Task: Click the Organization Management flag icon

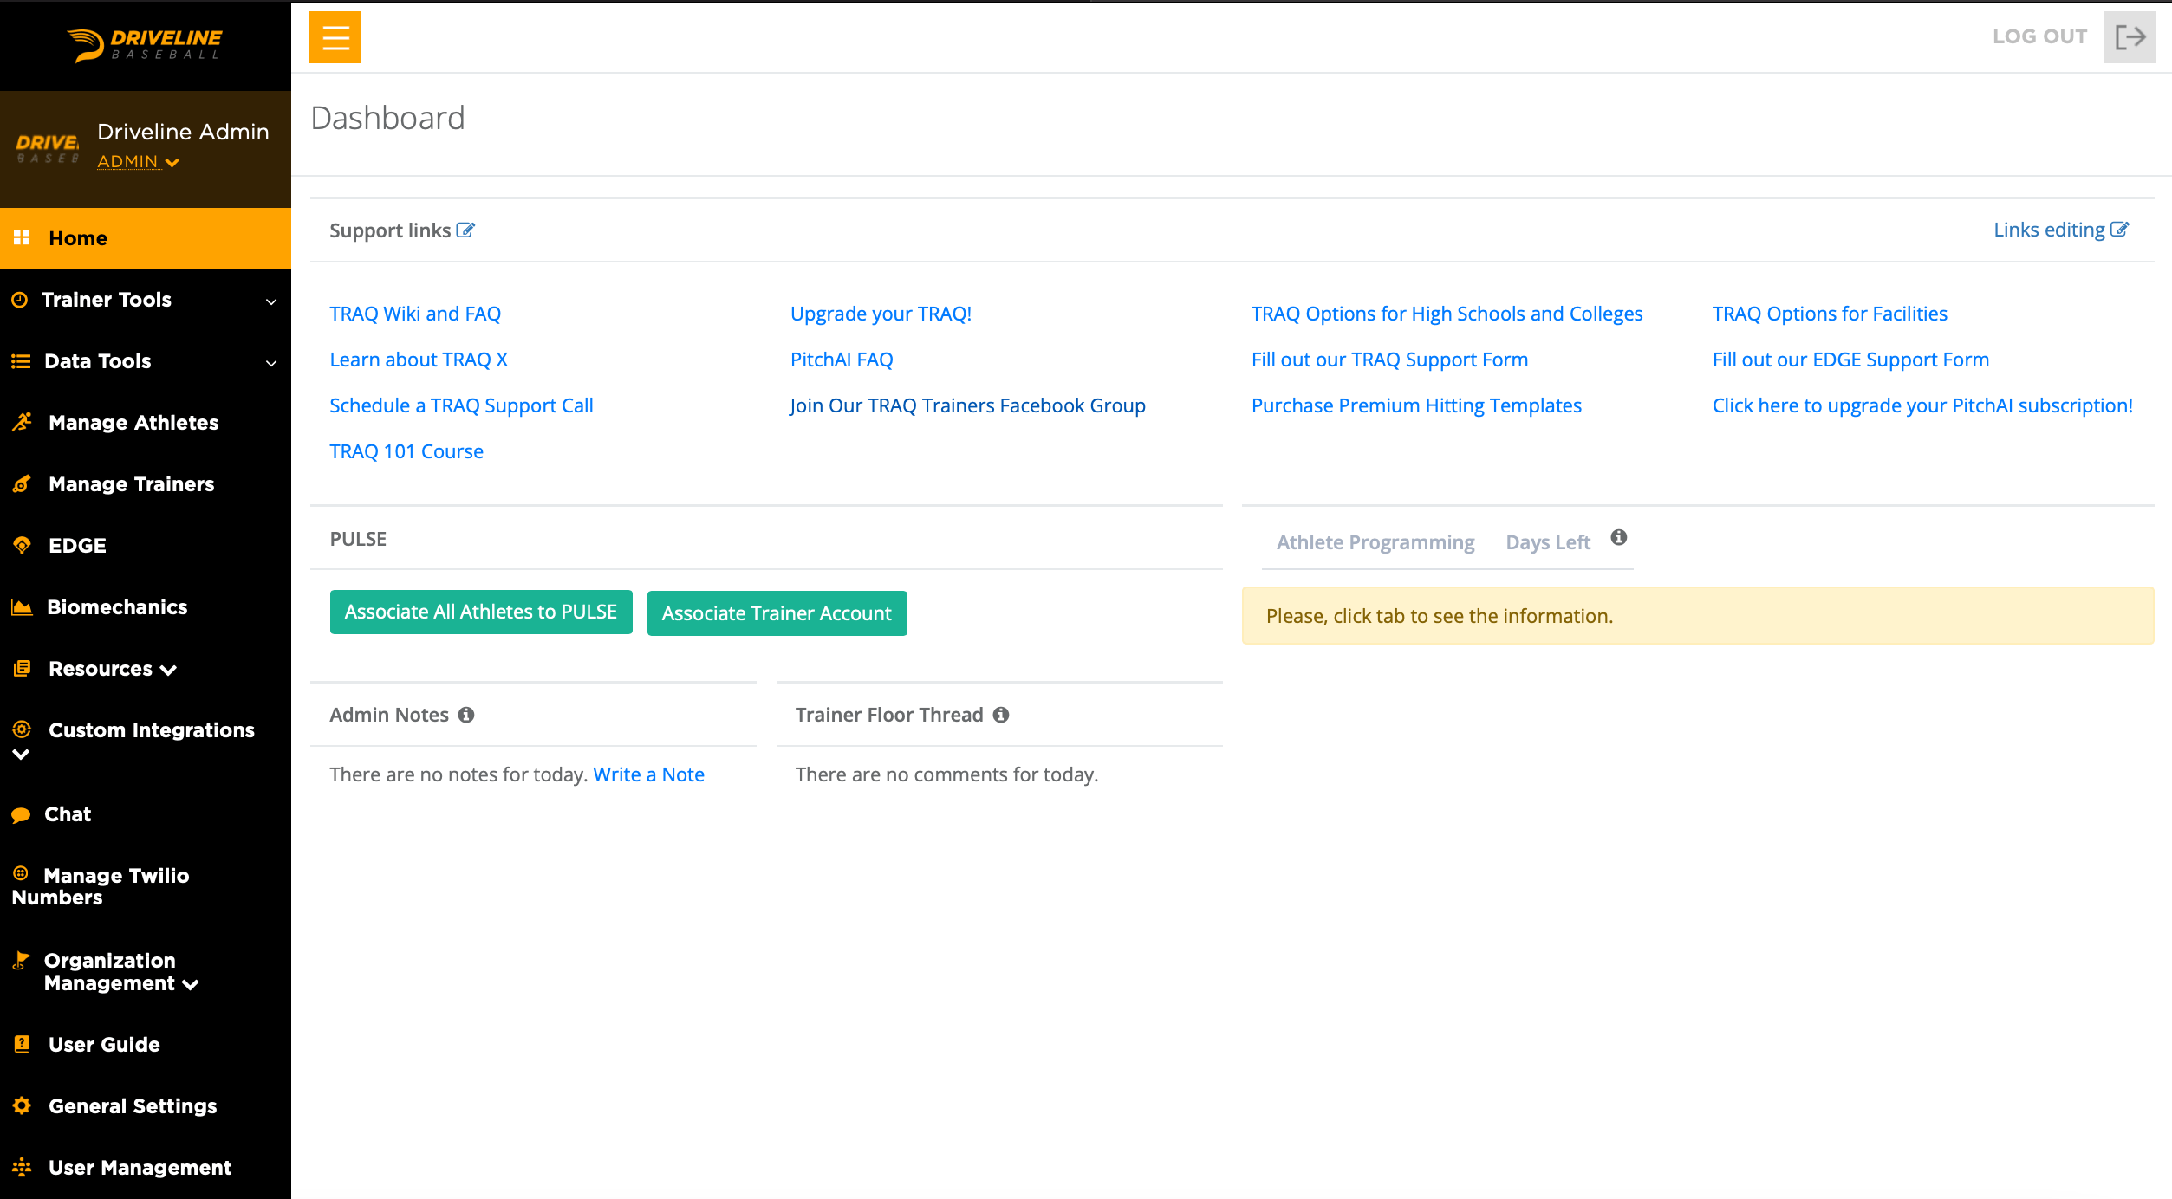Action: (21, 960)
